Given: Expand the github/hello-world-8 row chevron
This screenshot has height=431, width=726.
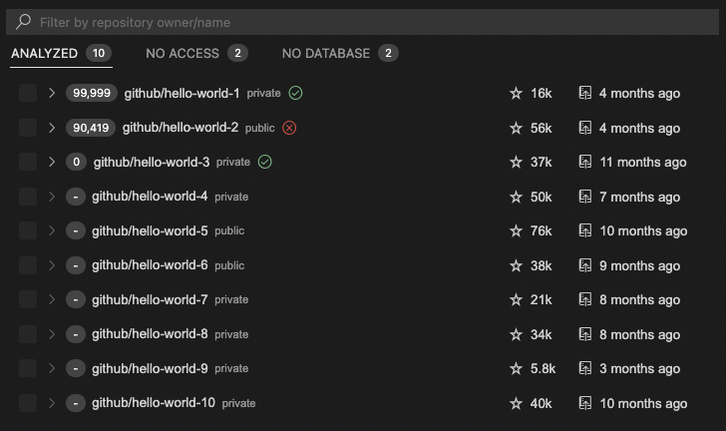Looking at the screenshot, I should pos(52,334).
